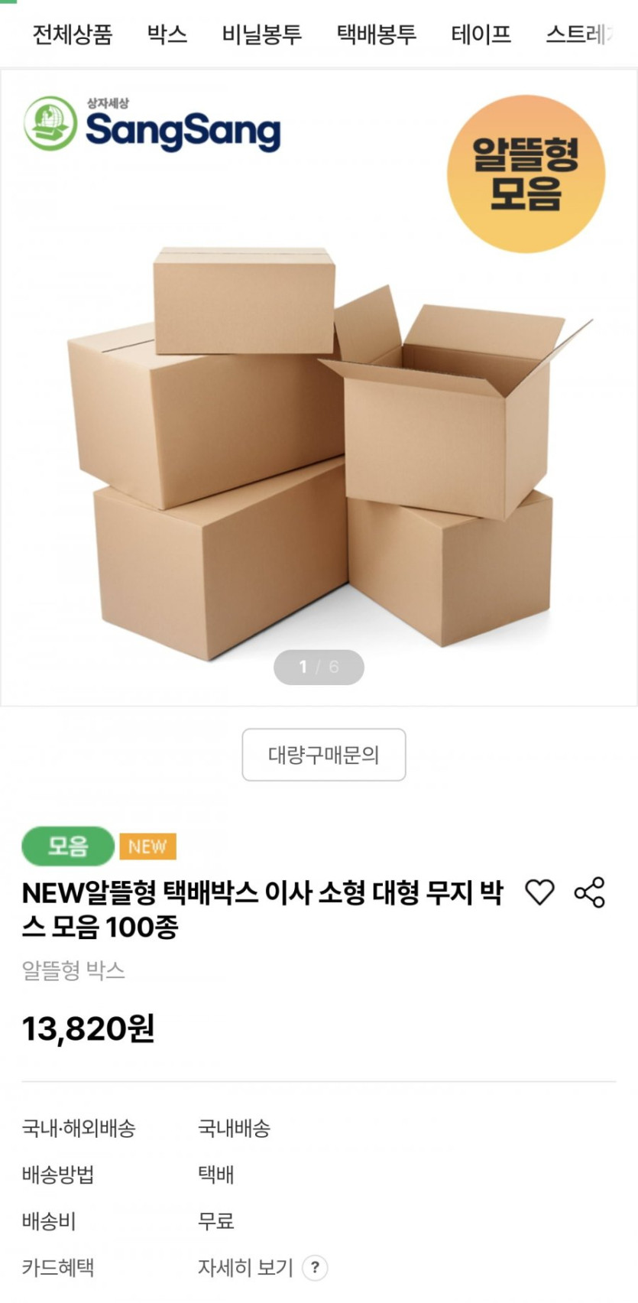Select the partially visible 스트레치 tab
Screen dimensions: 638x1303
pos(580,34)
